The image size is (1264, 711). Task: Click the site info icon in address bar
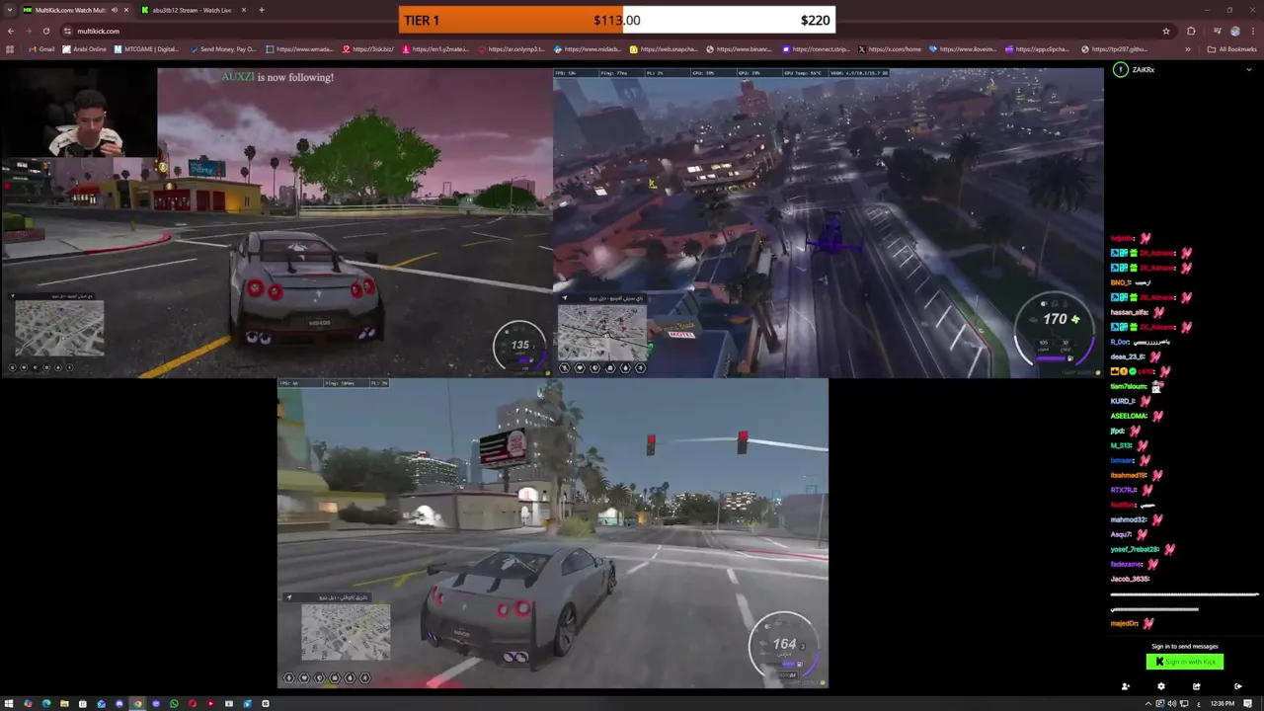pyautogui.click(x=67, y=31)
